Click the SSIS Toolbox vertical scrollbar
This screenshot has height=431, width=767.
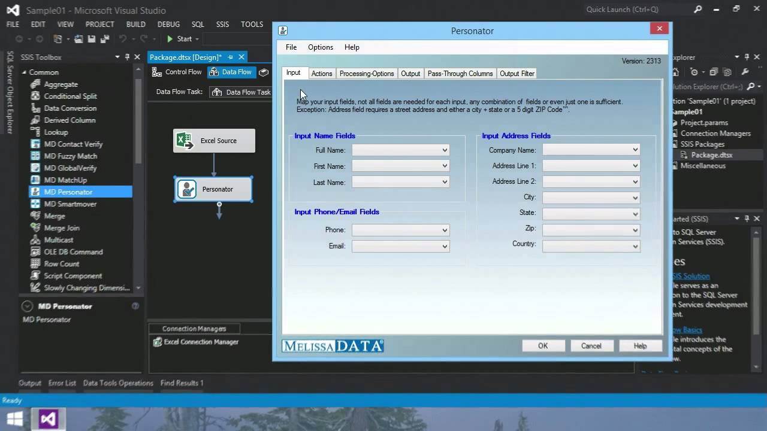point(138,180)
